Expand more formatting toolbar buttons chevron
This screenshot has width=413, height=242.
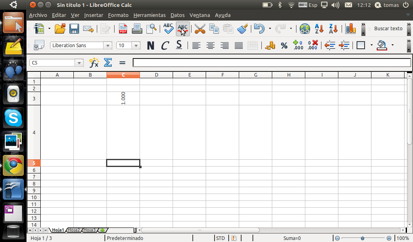coord(409,46)
